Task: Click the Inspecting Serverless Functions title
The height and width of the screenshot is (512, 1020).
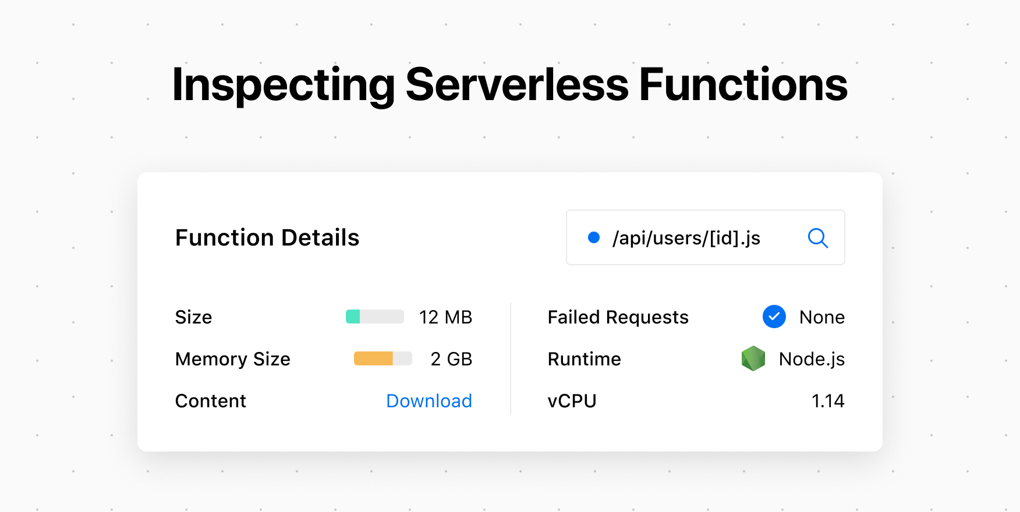Action: 509,85
